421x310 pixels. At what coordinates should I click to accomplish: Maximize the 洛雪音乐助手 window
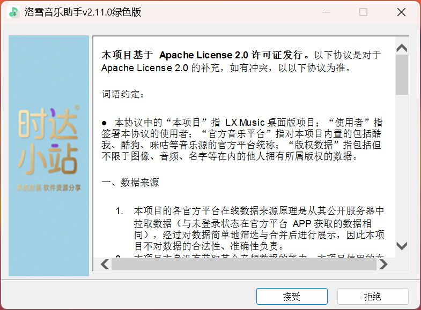coord(363,12)
